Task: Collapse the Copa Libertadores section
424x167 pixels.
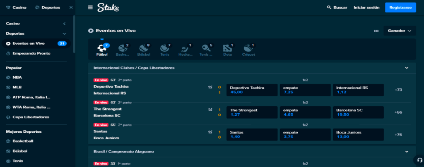Action: (x=407, y=68)
